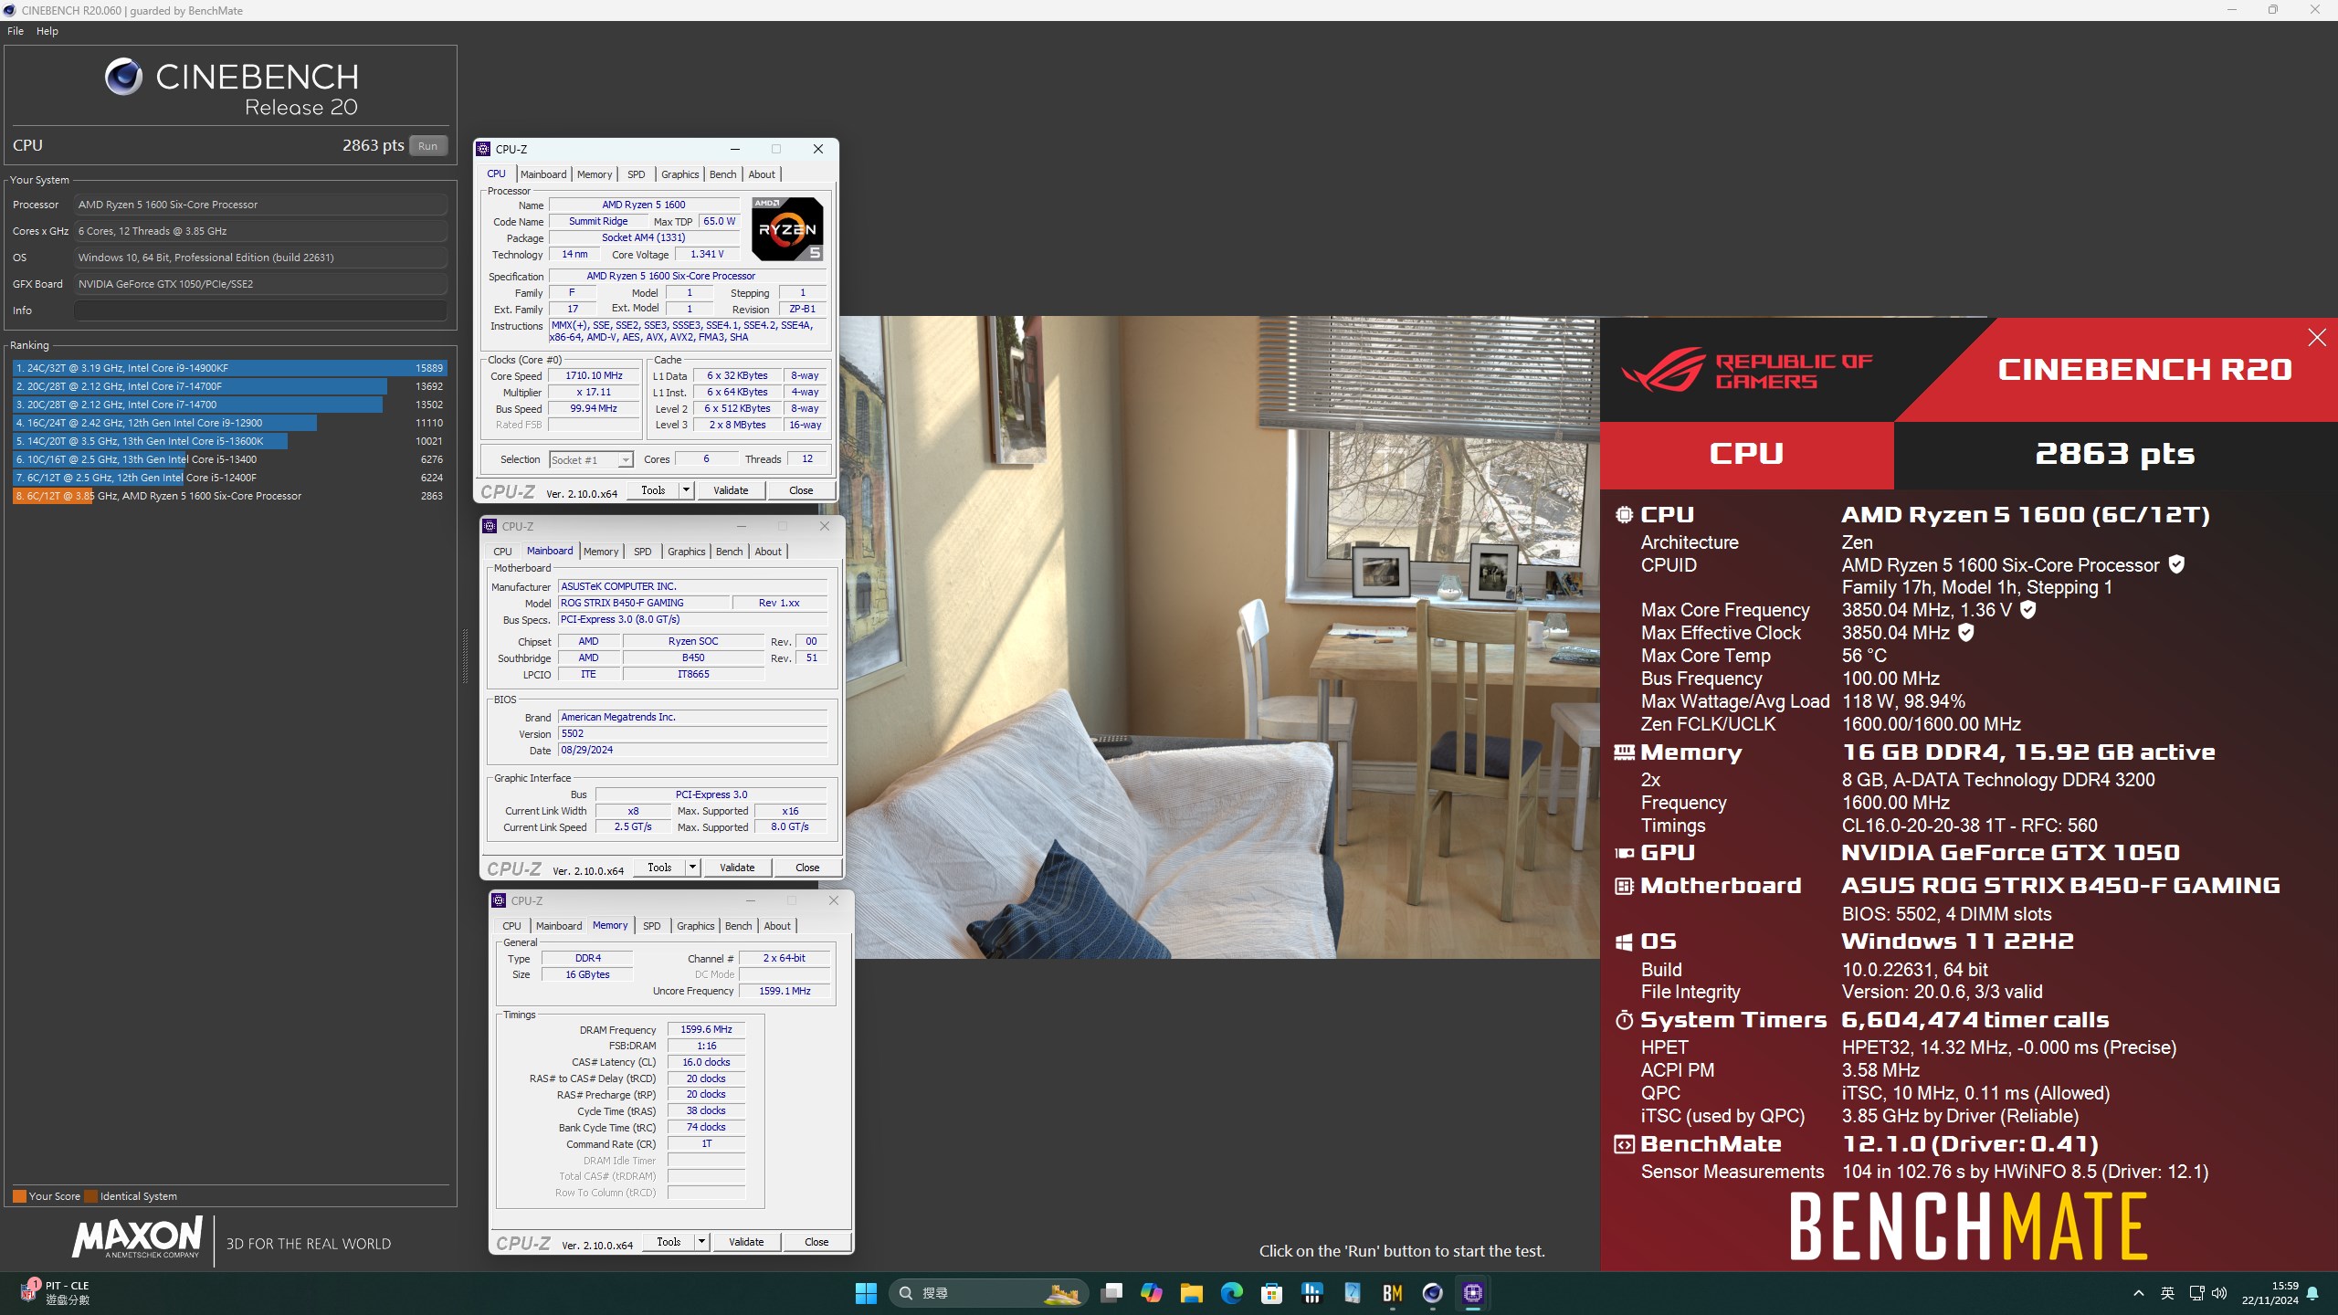Click the verified shield beside Max Core Frequency
Image resolution: width=2338 pixels, height=1315 pixels.
2027,609
